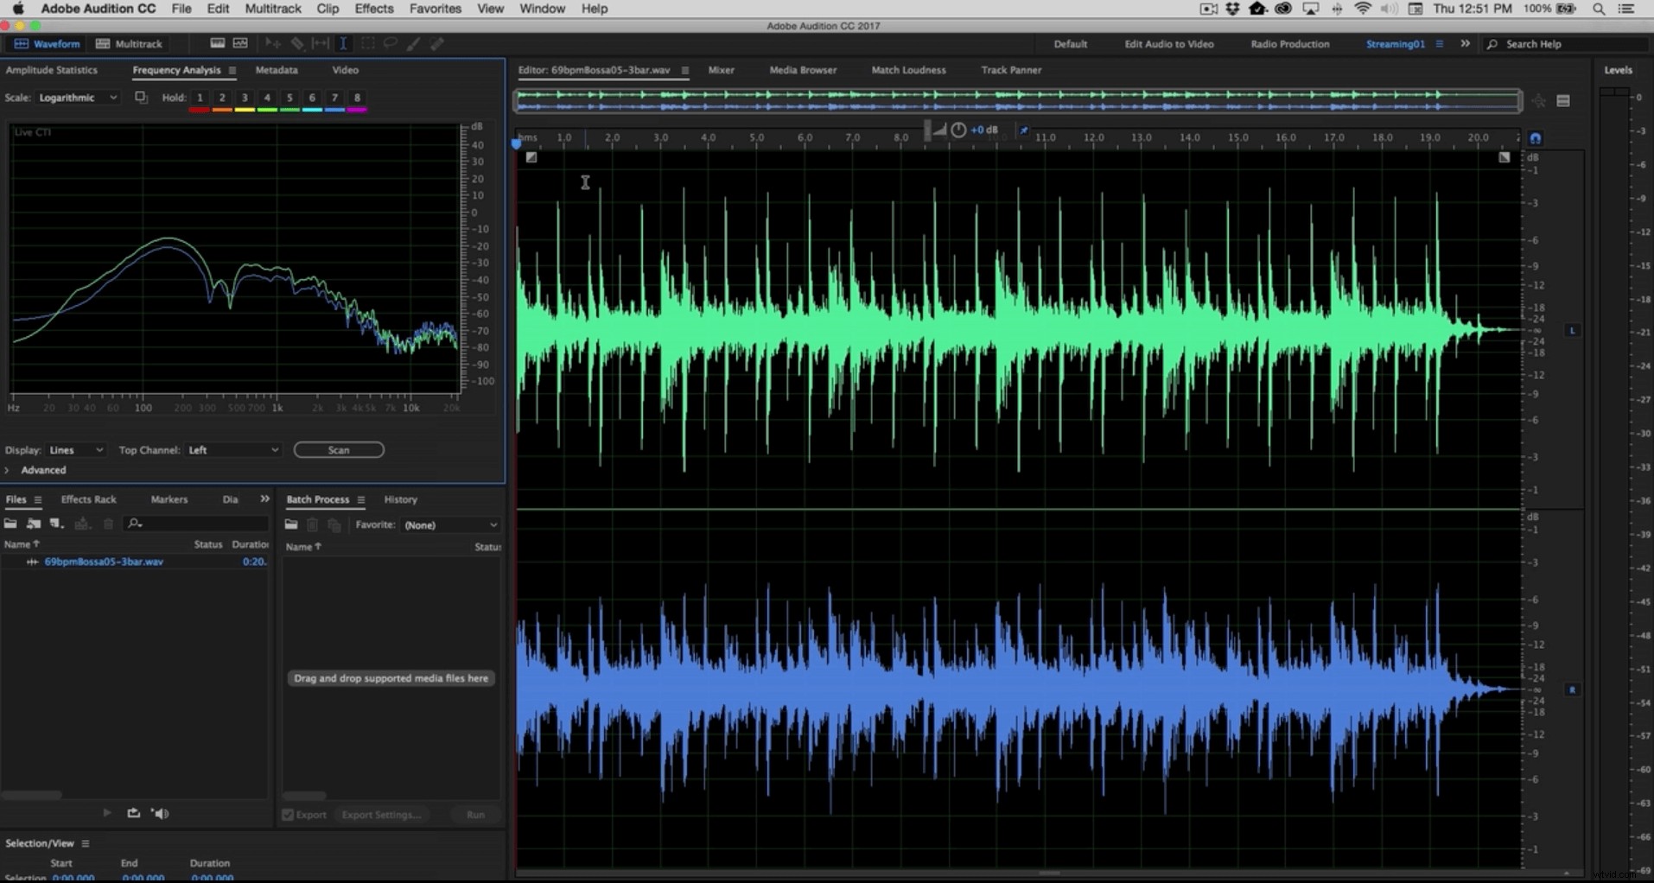Switch to the Metadata tab
The height and width of the screenshot is (883, 1654).
[x=276, y=70]
